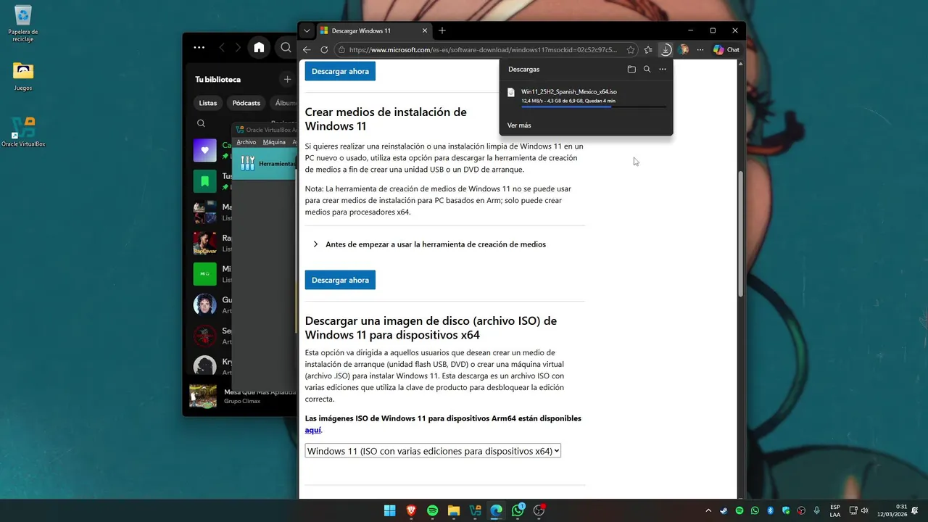Click Edge page vertical scrollbar
928x522 pixels.
pyautogui.click(x=740, y=233)
